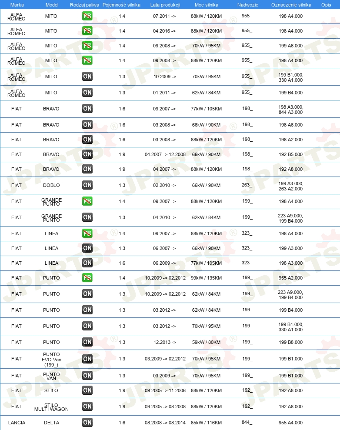Click diesel ON icon for LANCIA DELTA
The height and width of the screenshot is (430, 340).
point(87,423)
